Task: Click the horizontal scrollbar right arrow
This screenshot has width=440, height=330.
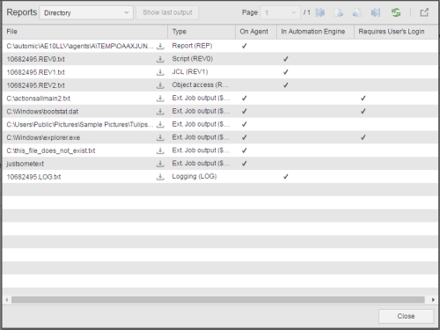Action: 433,300
